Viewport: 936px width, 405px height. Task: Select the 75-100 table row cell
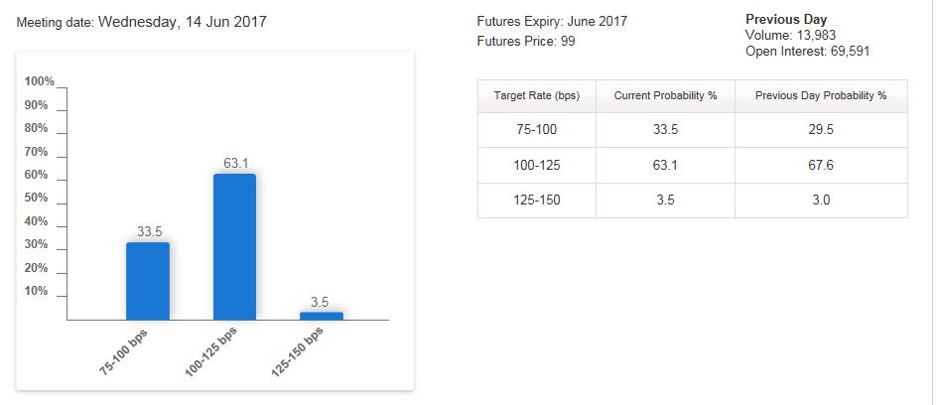(537, 130)
